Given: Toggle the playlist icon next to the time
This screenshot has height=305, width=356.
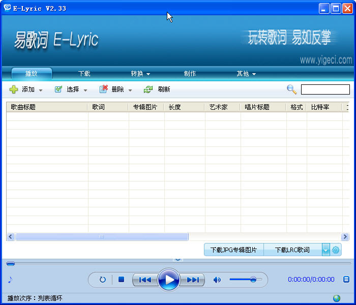Looking at the screenshot, I should point(346,280).
